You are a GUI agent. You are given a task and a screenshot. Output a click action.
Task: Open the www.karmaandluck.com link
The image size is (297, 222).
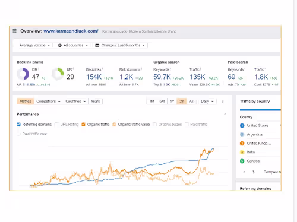[x=71, y=31]
